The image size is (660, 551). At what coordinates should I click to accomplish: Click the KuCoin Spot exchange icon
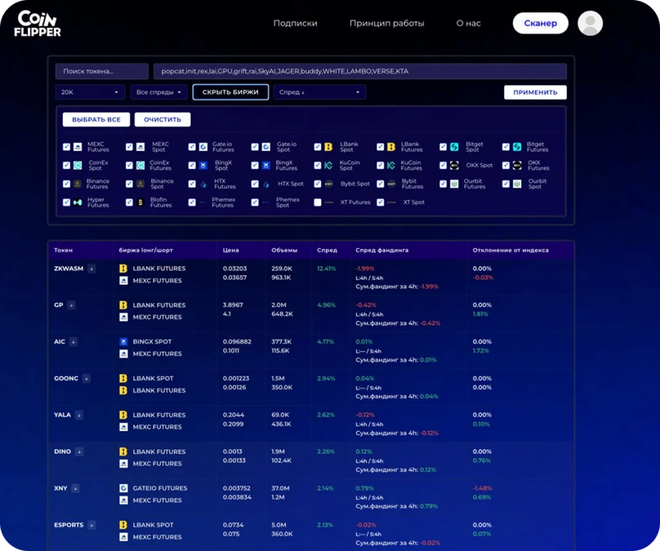click(328, 165)
